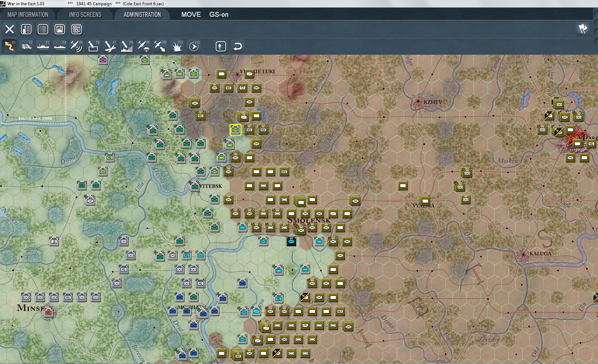
Task: Click the SMOLENSK city label
Action: (x=309, y=220)
